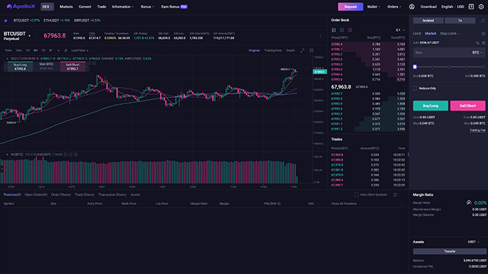The height and width of the screenshot is (274, 488).
Task: Open the settings gear in header
Action: point(481,6)
